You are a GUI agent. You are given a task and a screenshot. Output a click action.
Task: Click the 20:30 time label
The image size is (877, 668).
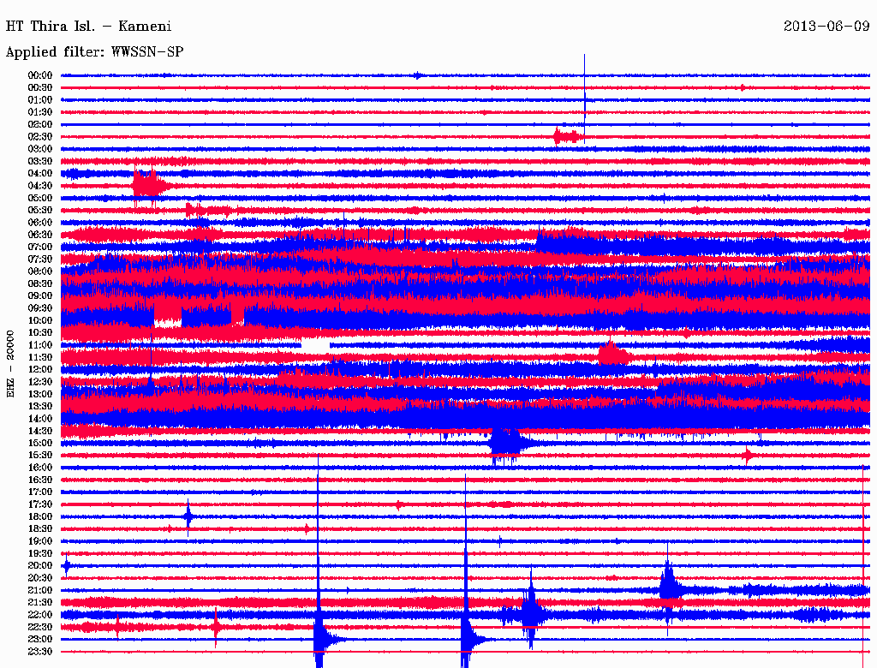click(x=40, y=578)
